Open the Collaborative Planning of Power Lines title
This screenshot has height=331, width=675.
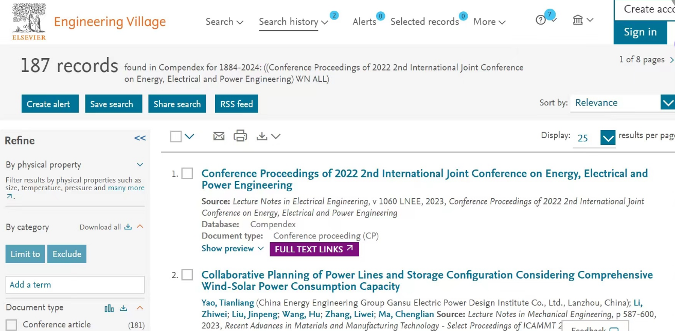point(427,281)
